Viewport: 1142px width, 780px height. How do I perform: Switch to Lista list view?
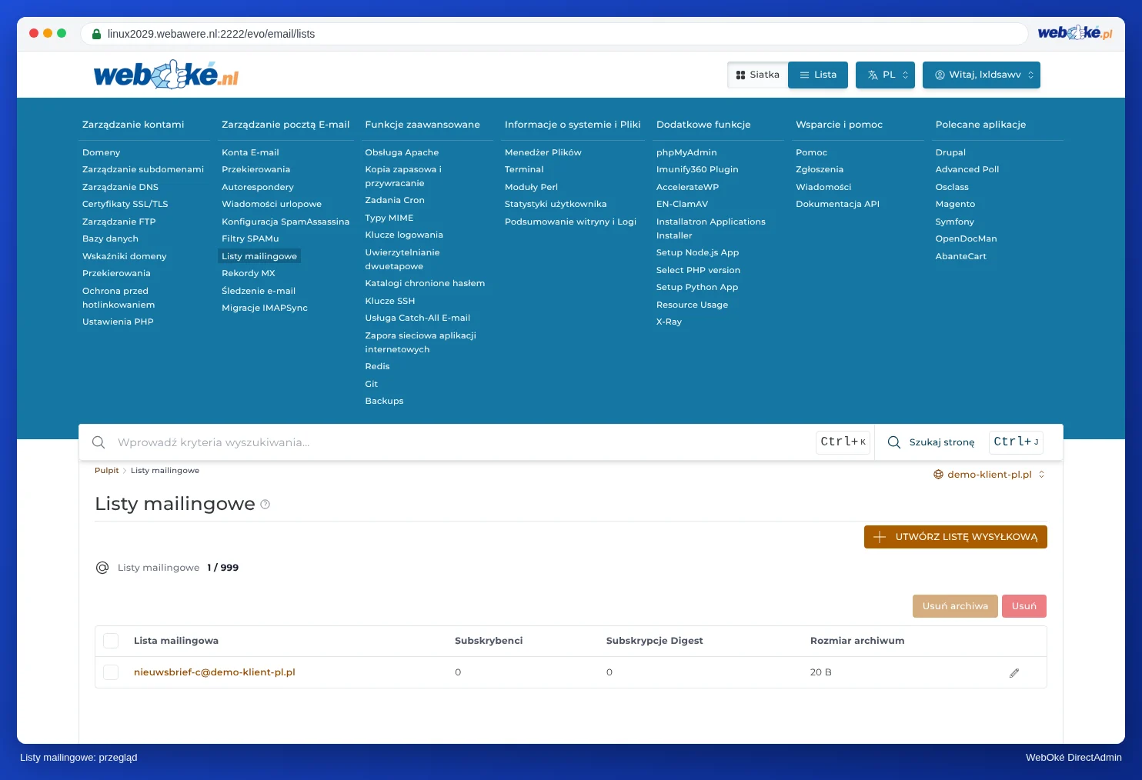[x=818, y=75]
